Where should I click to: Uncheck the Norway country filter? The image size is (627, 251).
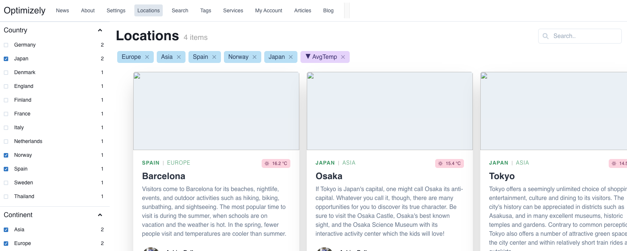pyautogui.click(x=6, y=155)
